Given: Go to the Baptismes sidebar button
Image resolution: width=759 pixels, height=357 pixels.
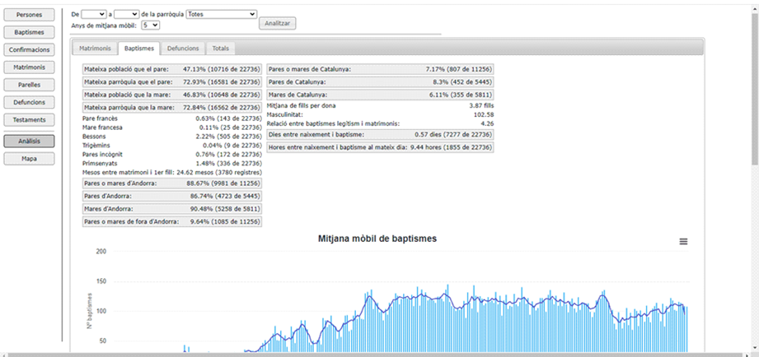Looking at the screenshot, I should click(30, 32).
